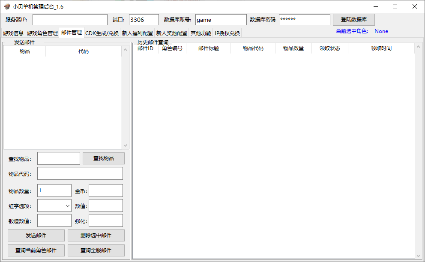Click the 物品 column header

click(25, 51)
